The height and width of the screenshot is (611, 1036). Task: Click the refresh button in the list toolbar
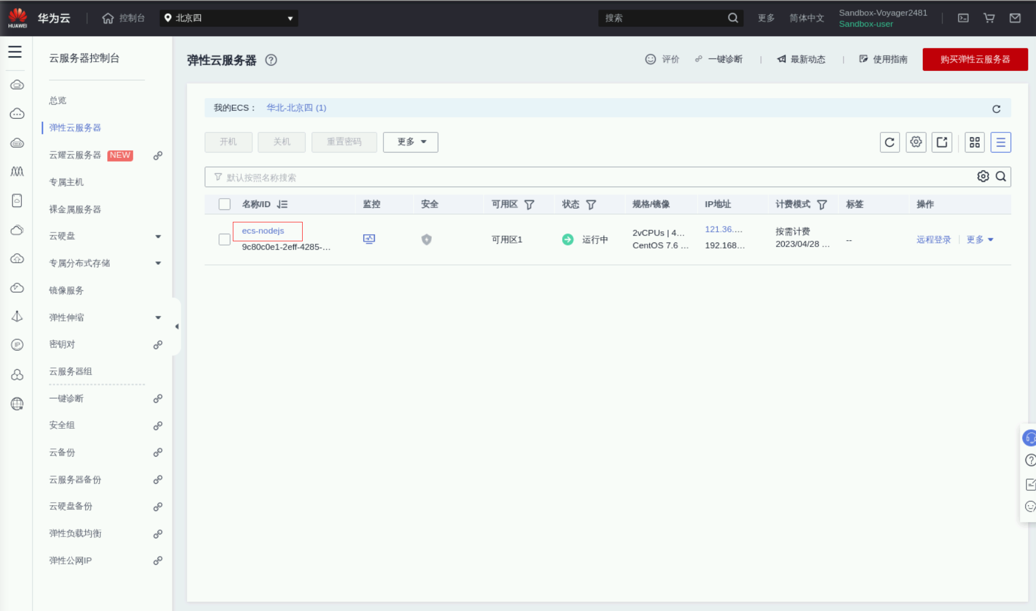tap(890, 143)
